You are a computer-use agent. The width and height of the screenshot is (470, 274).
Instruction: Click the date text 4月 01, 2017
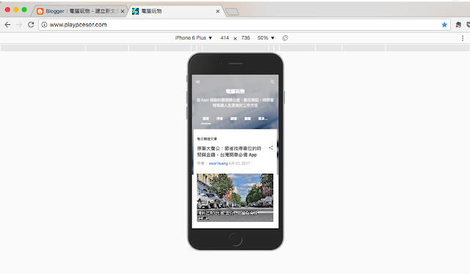coord(239,163)
